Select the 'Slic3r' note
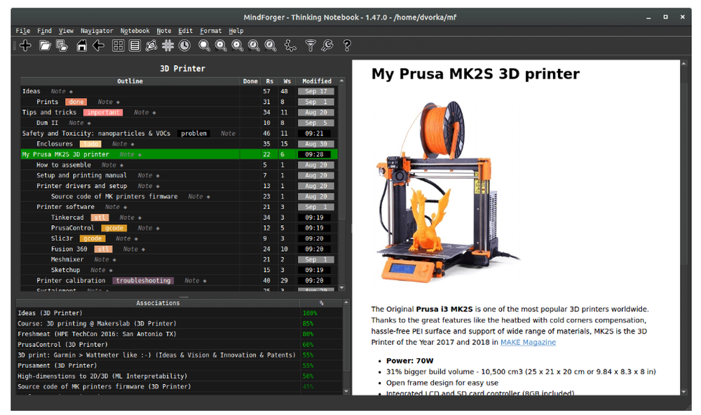This screenshot has width=701, height=415. coord(179,238)
